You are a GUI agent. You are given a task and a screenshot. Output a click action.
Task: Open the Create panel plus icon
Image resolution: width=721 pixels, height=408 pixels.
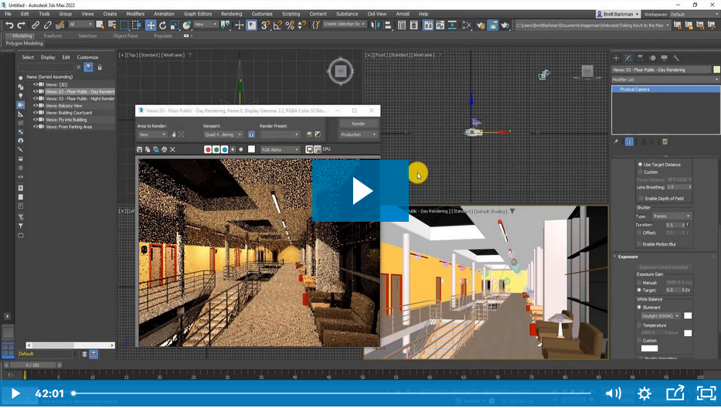click(616, 58)
